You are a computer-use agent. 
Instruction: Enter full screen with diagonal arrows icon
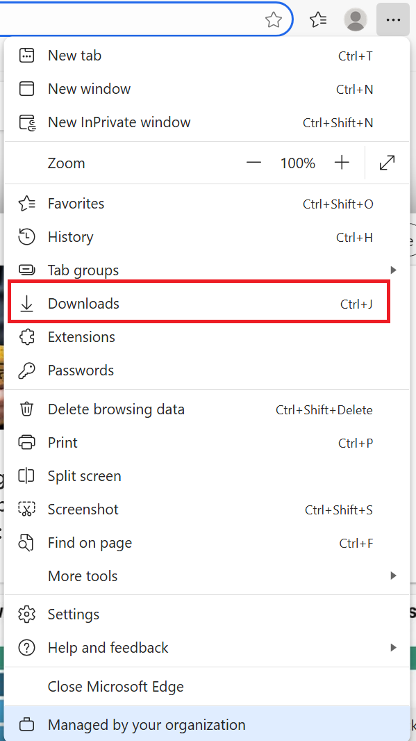388,163
